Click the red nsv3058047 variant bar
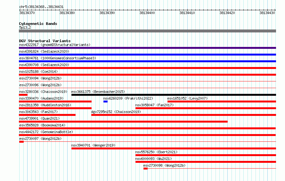 click(x=206, y=108)
